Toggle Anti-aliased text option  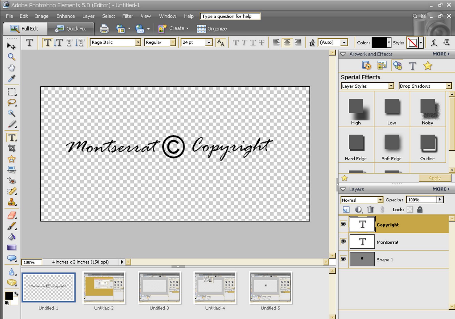click(221, 43)
